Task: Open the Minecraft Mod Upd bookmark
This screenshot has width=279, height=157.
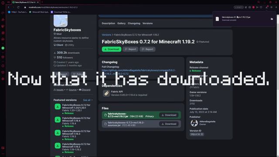Action: click(39, 12)
